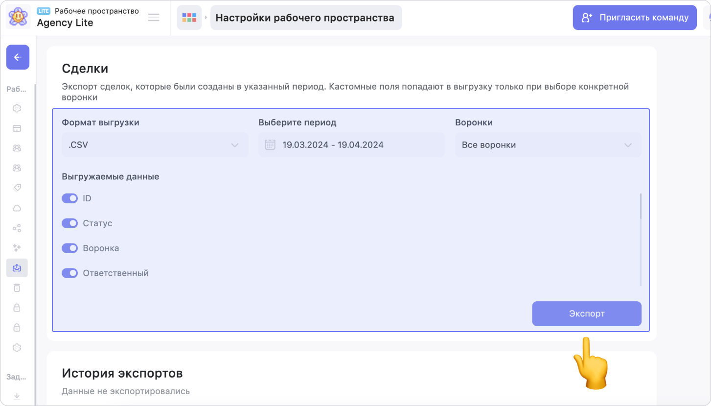This screenshot has height=406, width=711.
Task: Select Настройки рабочего пространства breadcrumb
Action: [305, 18]
